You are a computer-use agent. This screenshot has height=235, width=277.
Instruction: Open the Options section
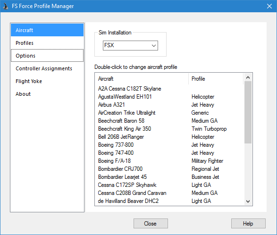pos(47,56)
